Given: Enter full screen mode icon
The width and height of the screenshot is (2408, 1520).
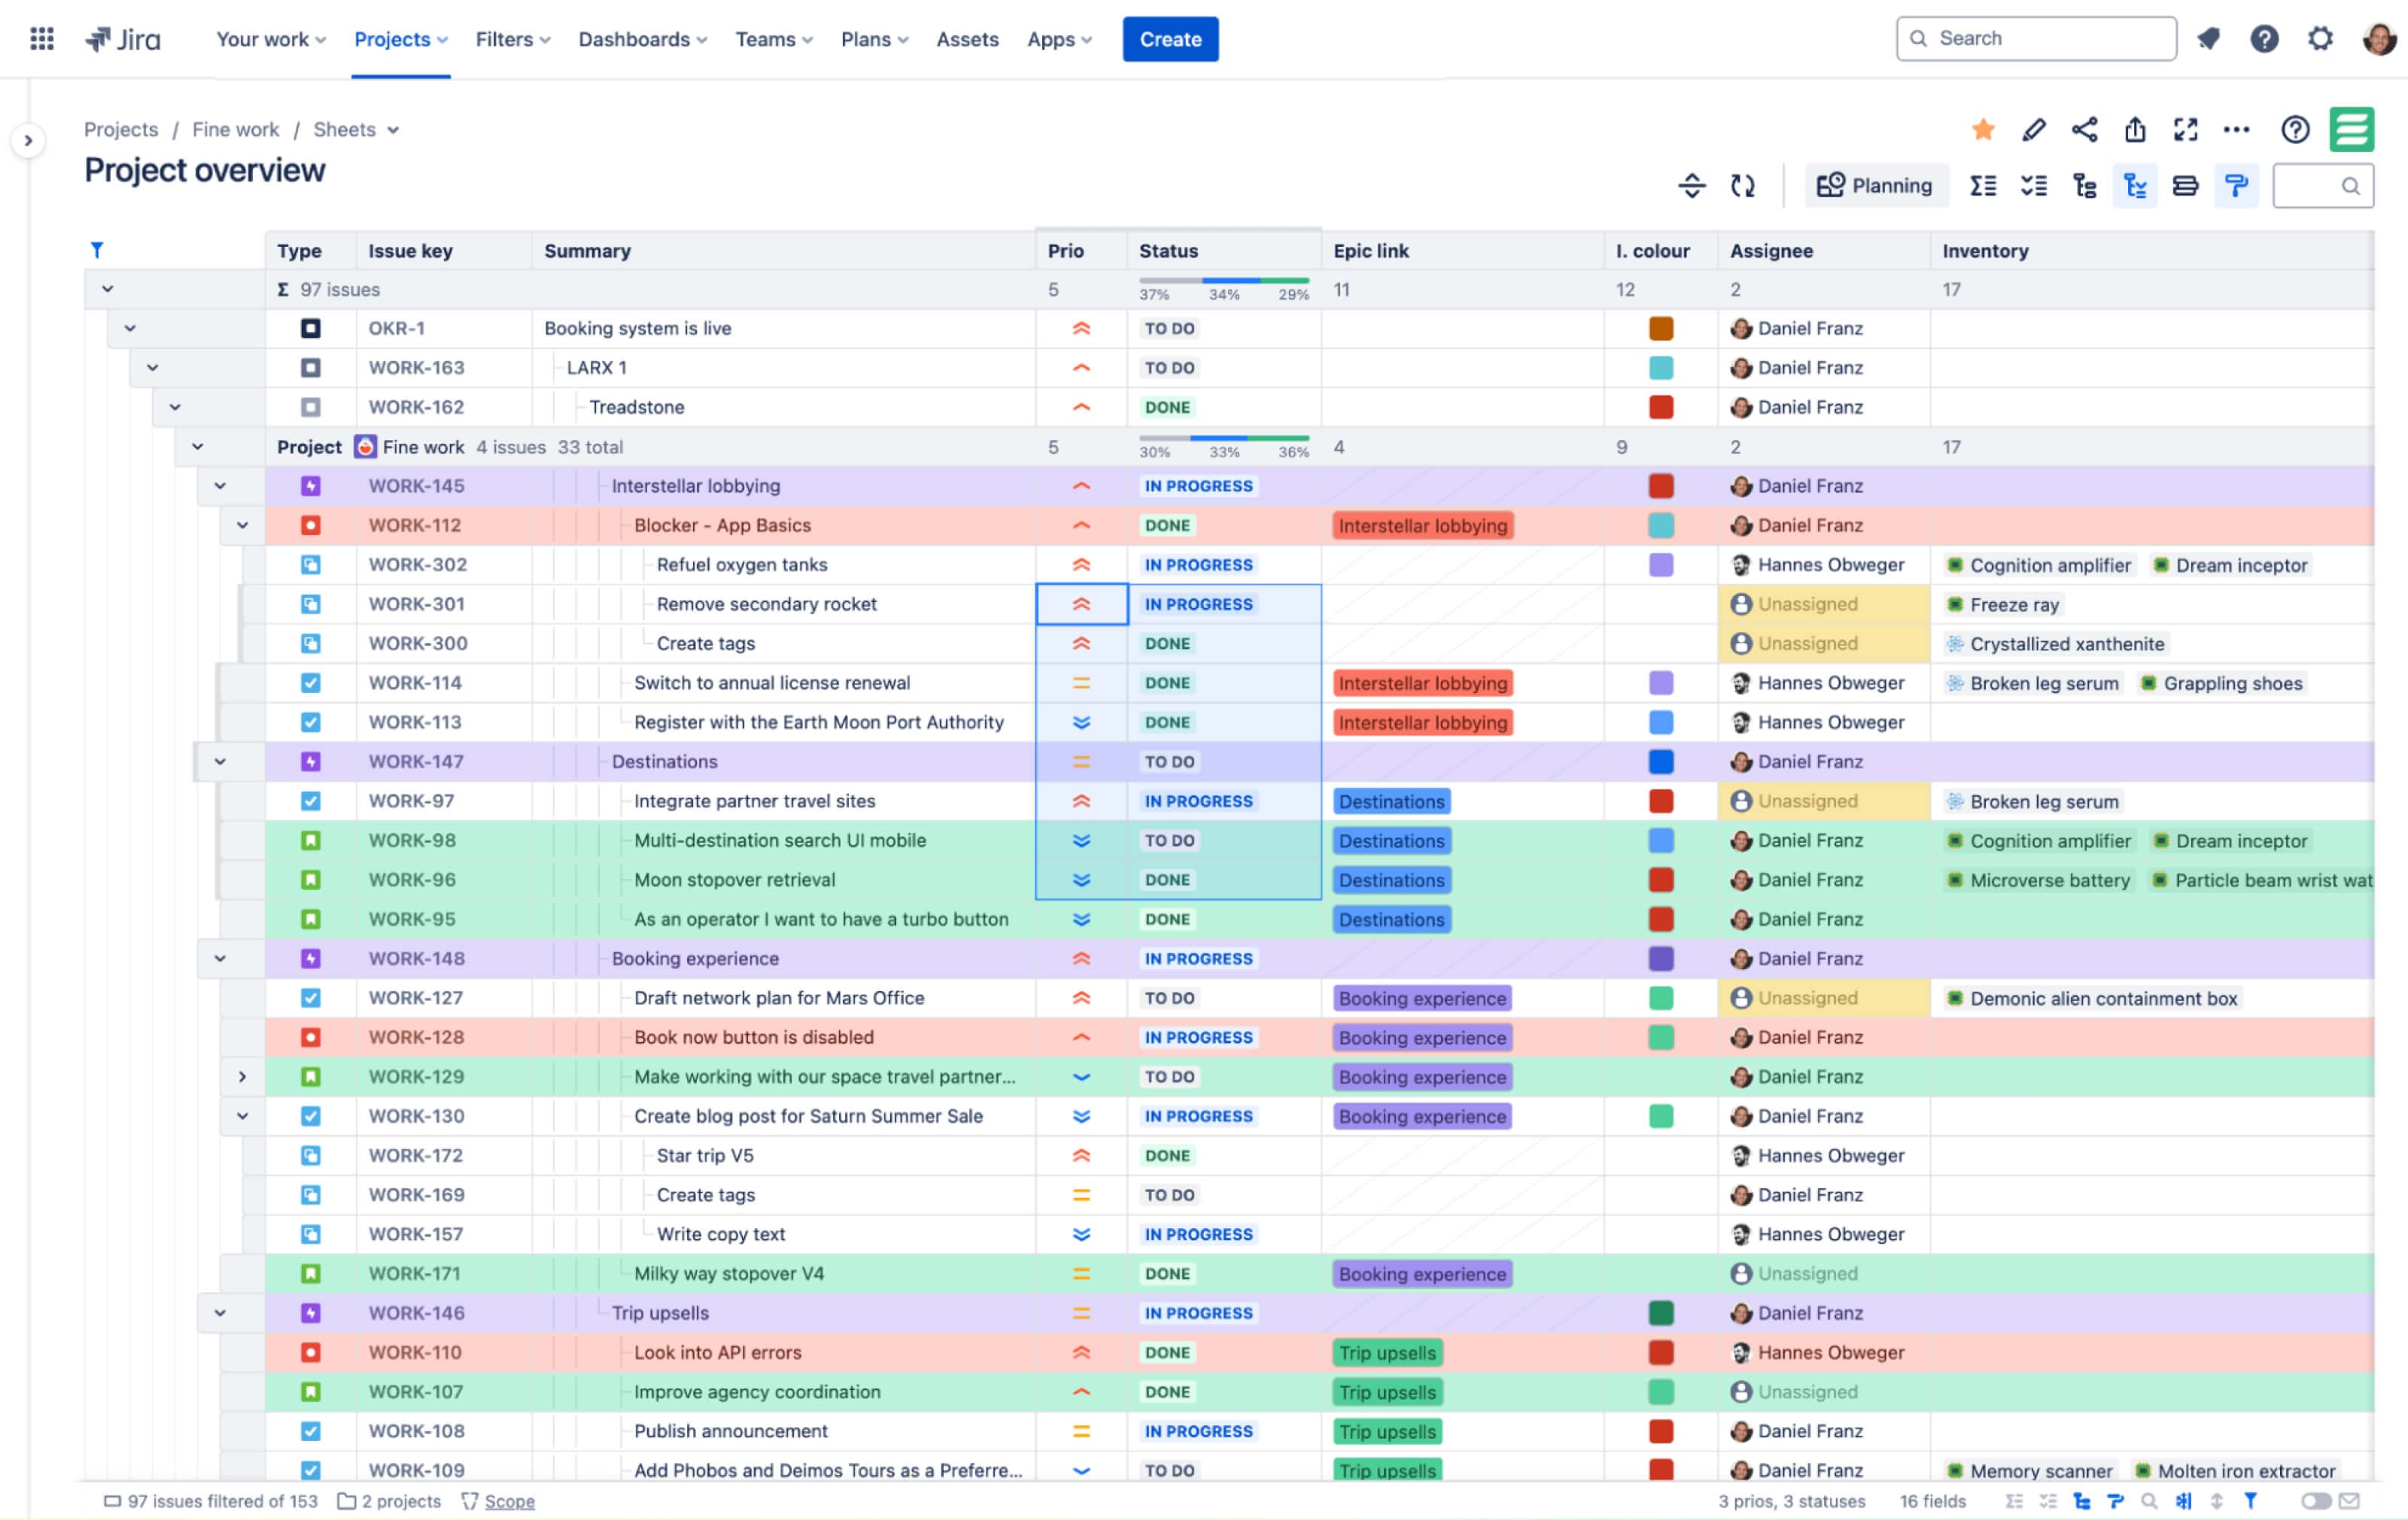Looking at the screenshot, I should [2186, 130].
